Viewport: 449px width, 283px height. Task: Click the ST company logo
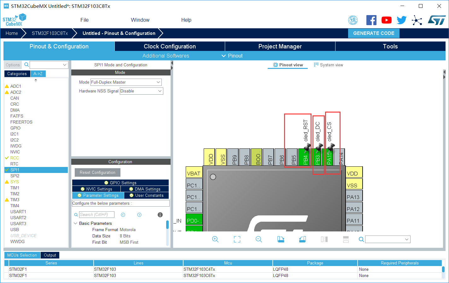437,20
